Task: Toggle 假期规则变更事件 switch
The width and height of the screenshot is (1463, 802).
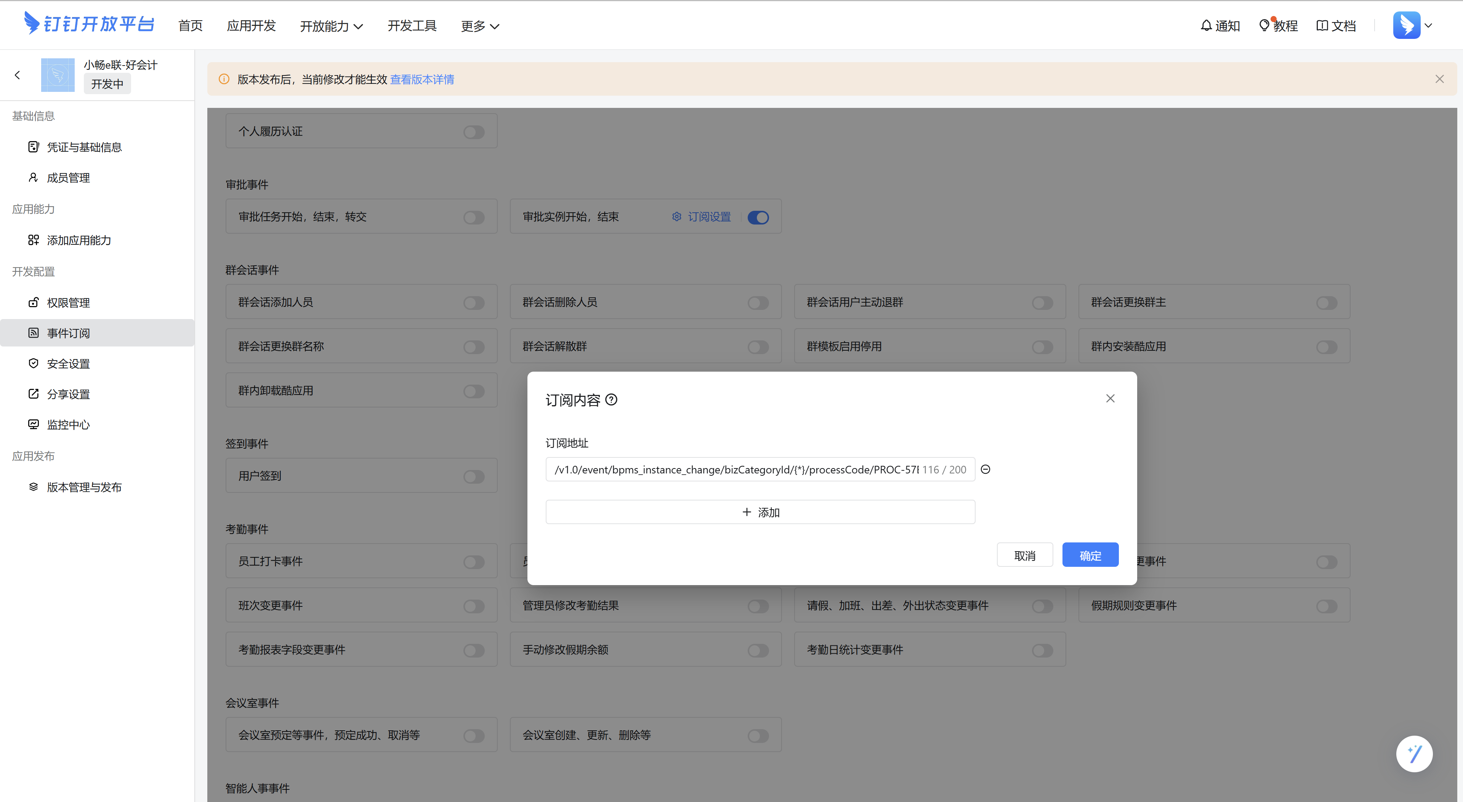Action: (1326, 606)
